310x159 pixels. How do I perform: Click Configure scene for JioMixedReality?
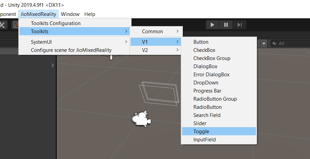71,50
